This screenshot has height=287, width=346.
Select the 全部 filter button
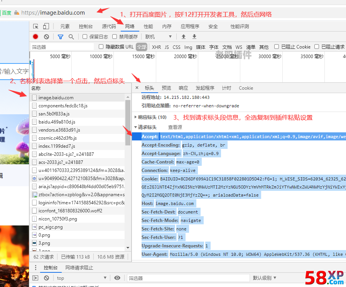pyautogui.click(x=142, y=47)
